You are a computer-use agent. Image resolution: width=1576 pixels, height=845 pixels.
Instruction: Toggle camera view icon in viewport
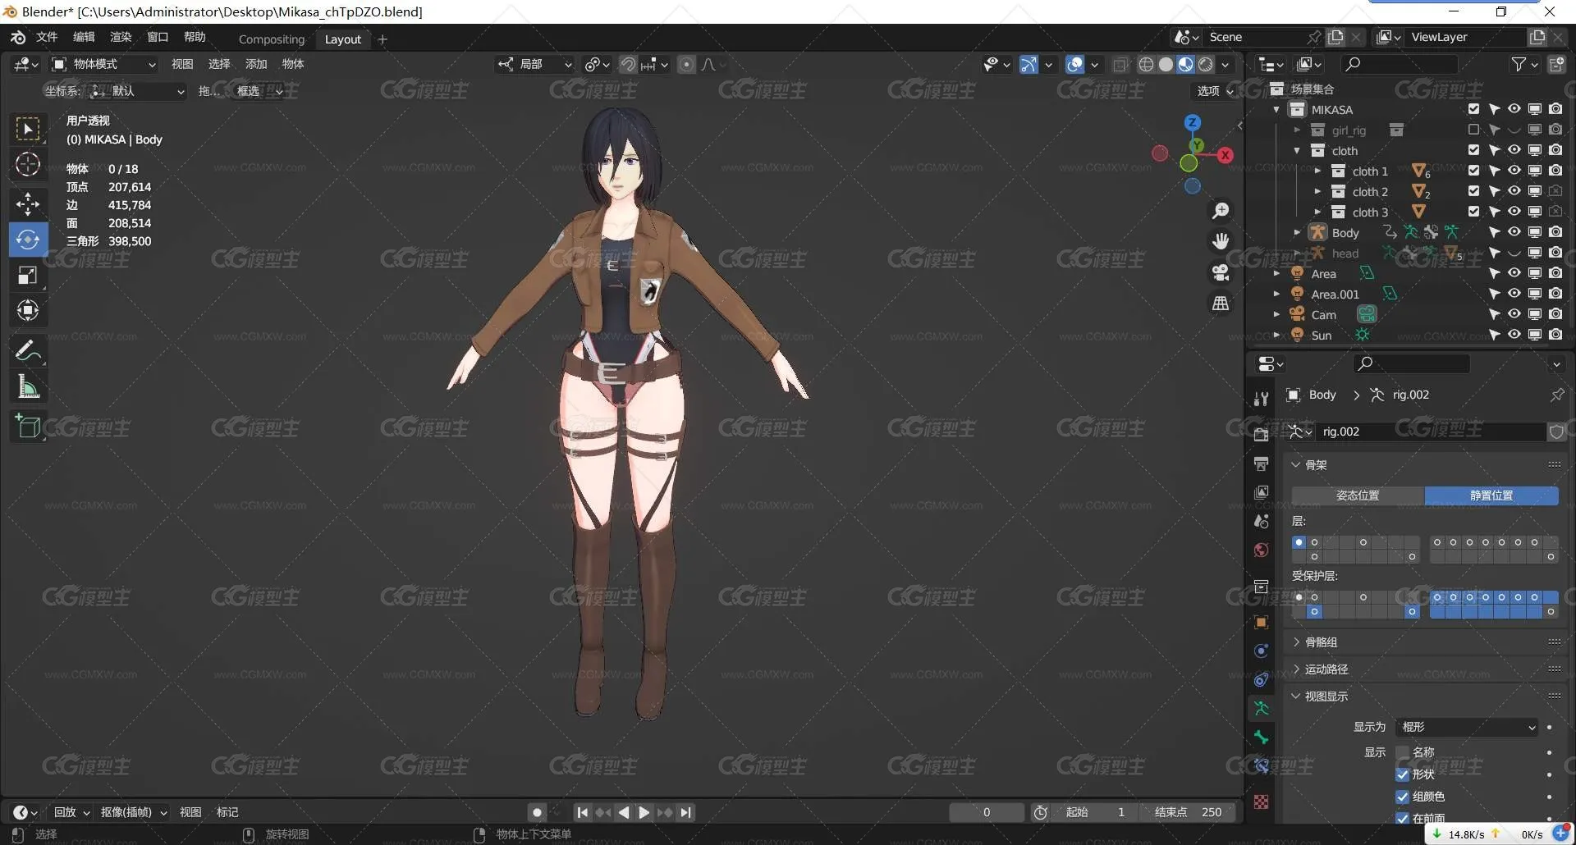tap(1221, 272)
